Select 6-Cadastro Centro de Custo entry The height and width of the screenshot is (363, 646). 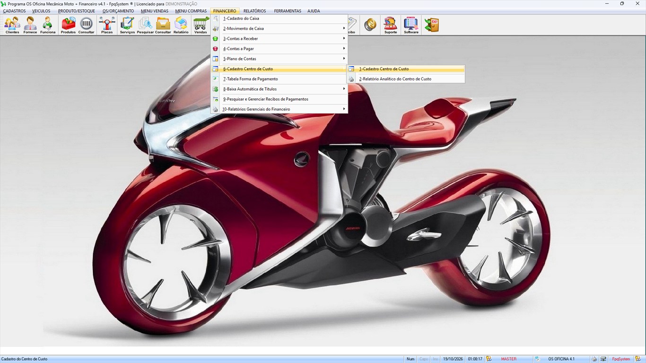pyautogui.click(x=279, y=69)
